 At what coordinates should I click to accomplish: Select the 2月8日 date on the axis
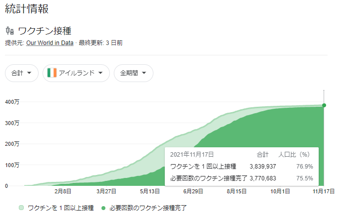click(63, 191)
